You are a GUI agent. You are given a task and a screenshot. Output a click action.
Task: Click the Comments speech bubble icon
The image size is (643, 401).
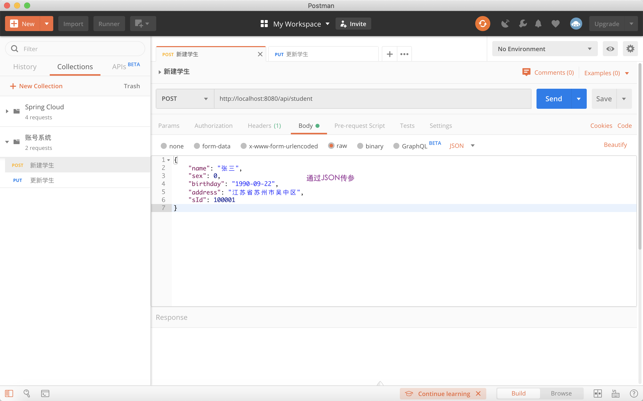526,72
